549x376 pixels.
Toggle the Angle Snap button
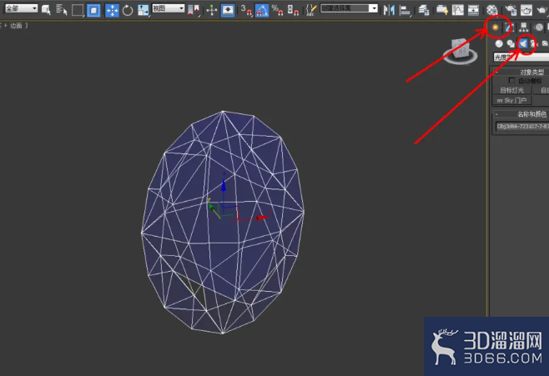pos(261,10)
